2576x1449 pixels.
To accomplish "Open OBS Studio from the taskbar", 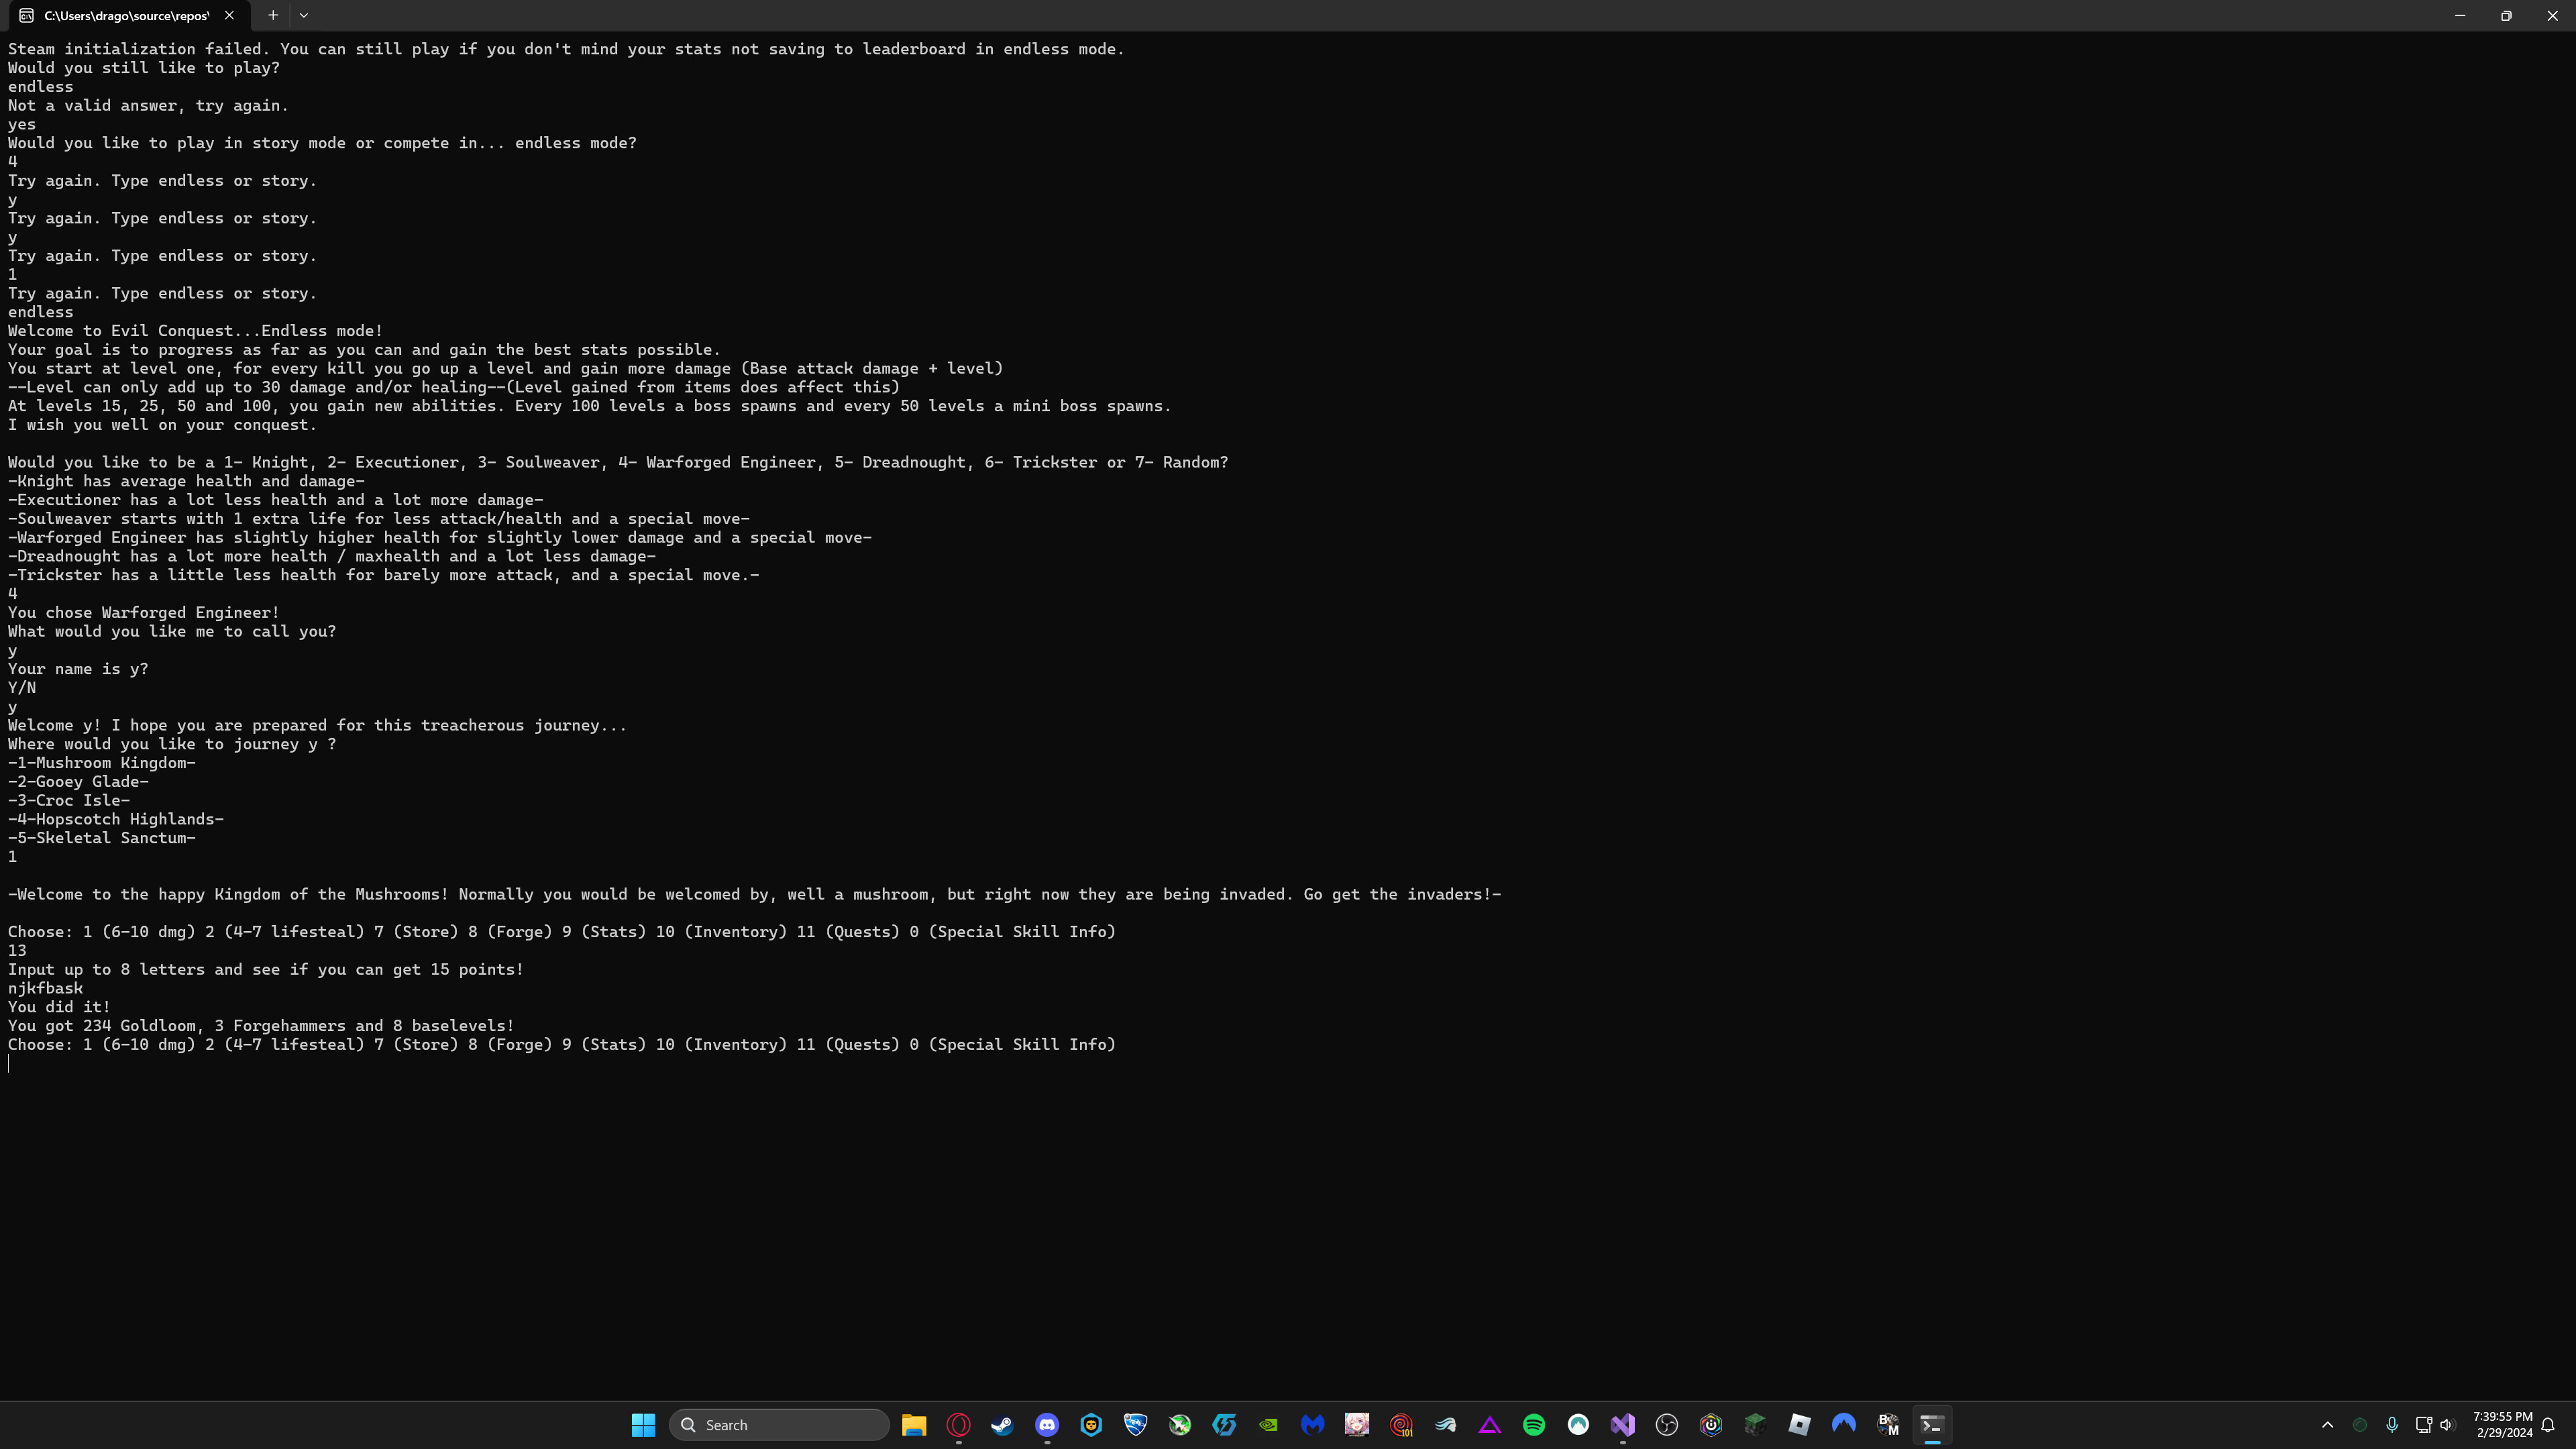I will pos(1667,1425).
